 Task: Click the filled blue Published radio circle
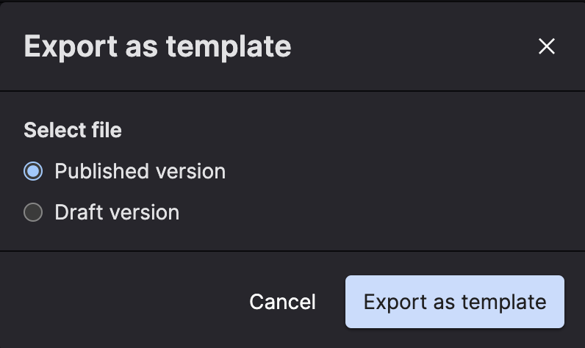click(33, 172)
